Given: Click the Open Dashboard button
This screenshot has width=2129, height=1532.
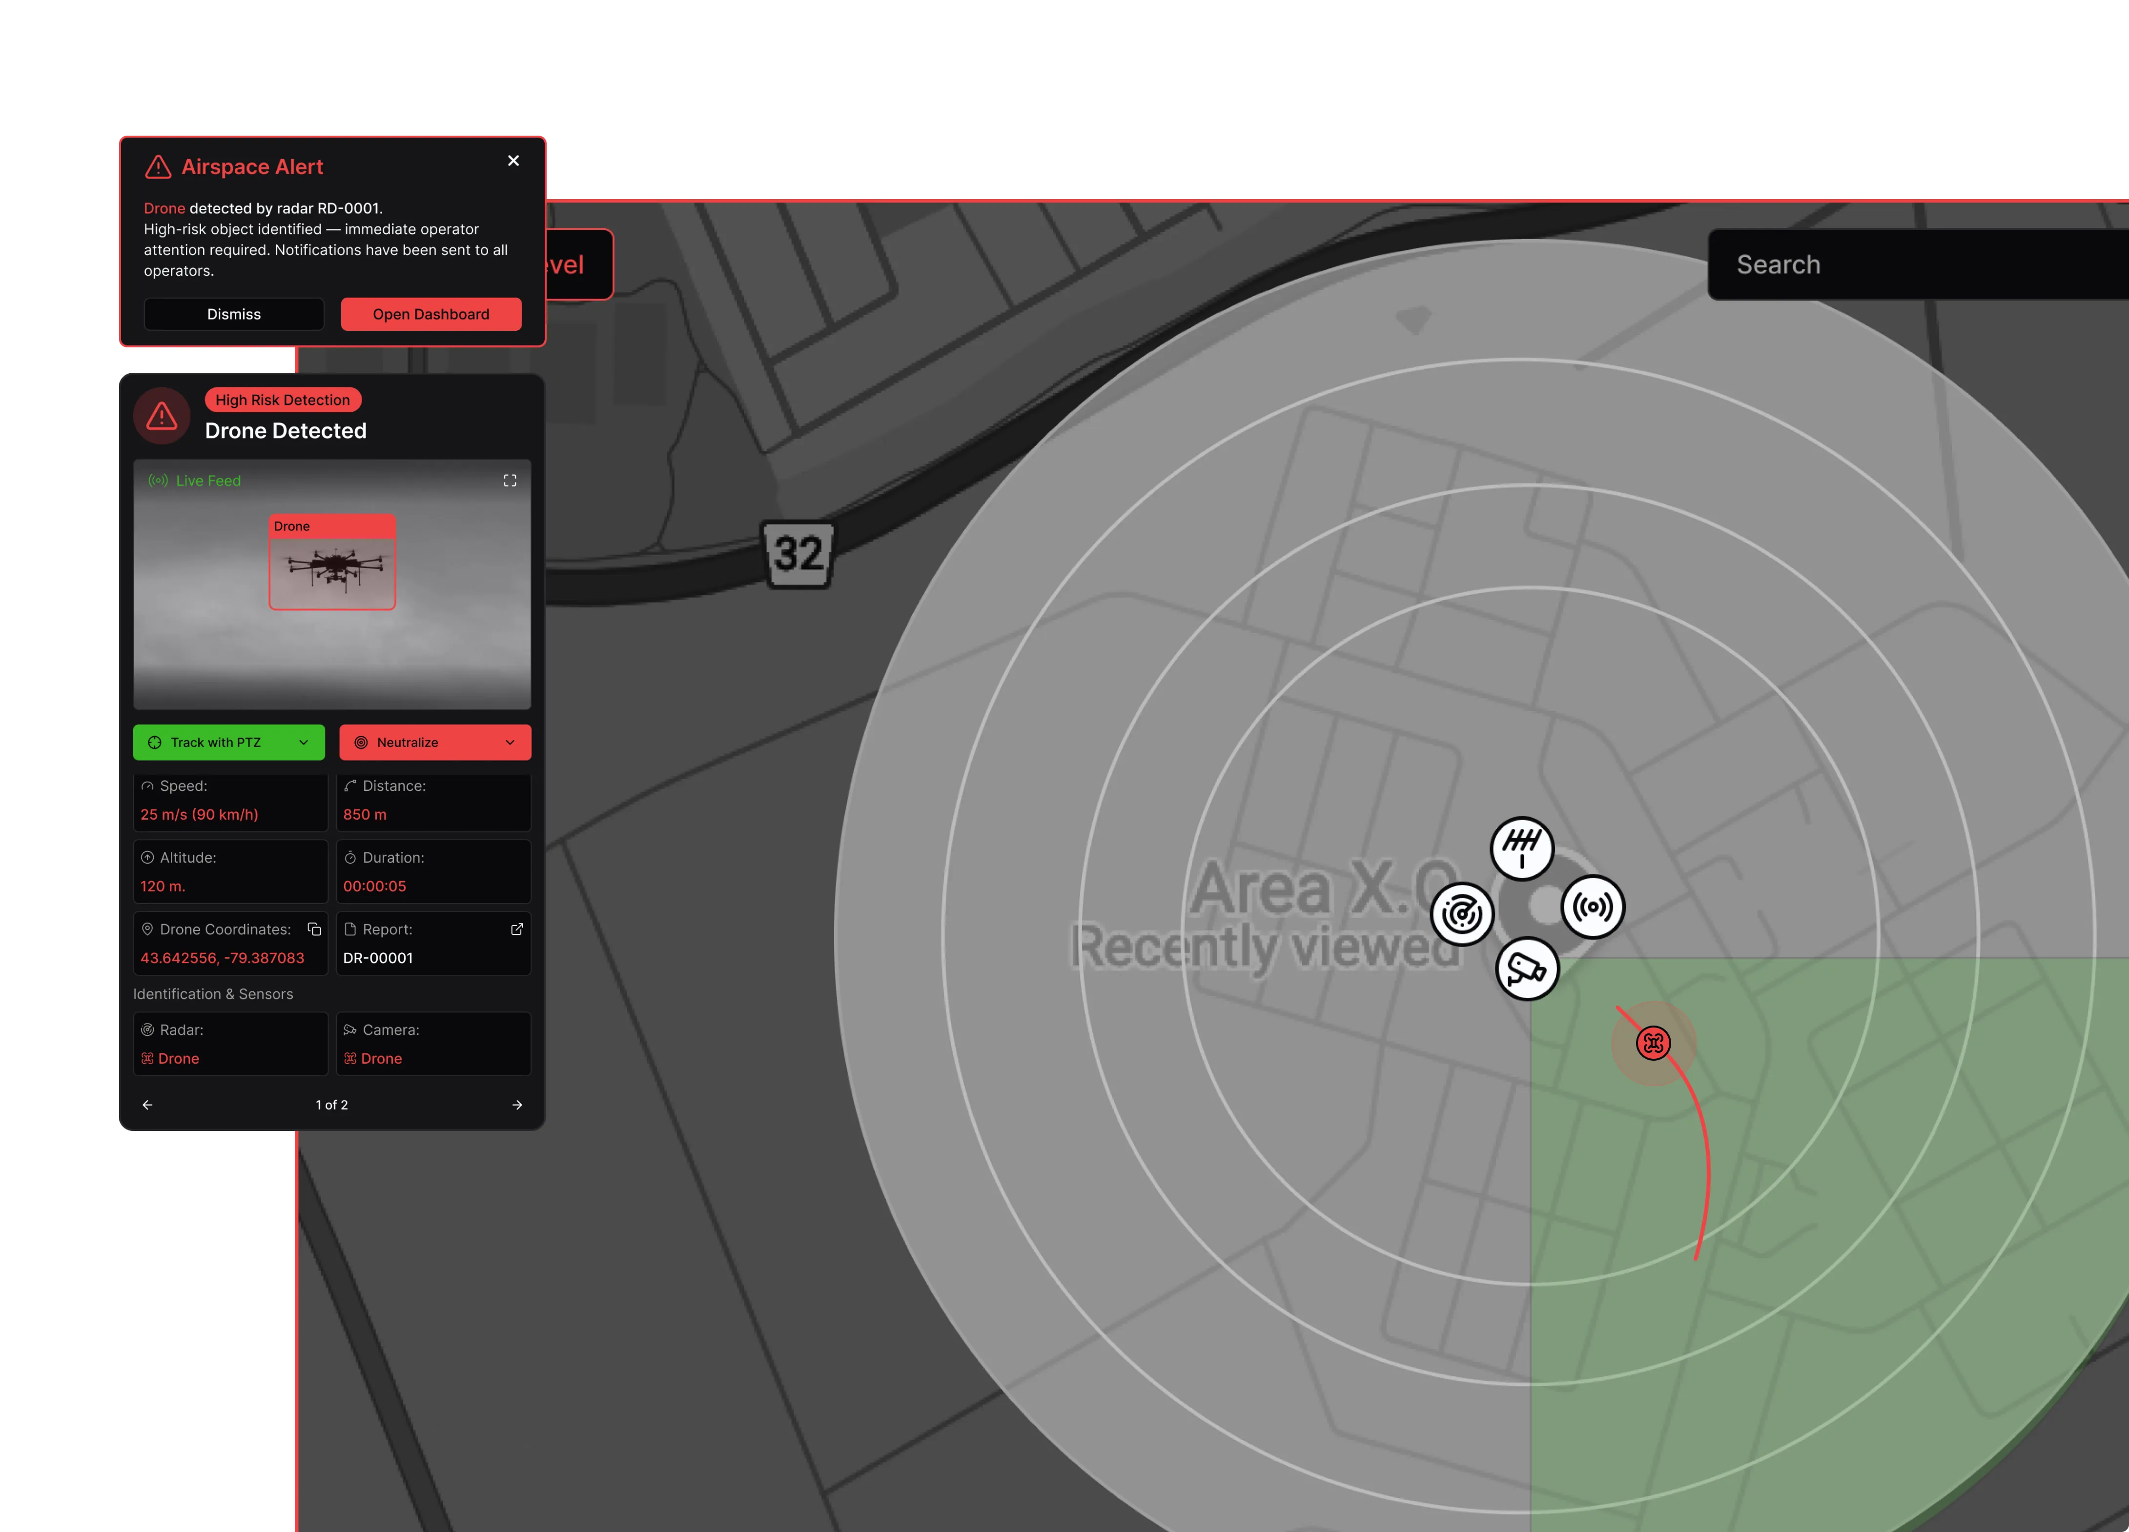Looking at the screenshot, I should pos(431,314).
